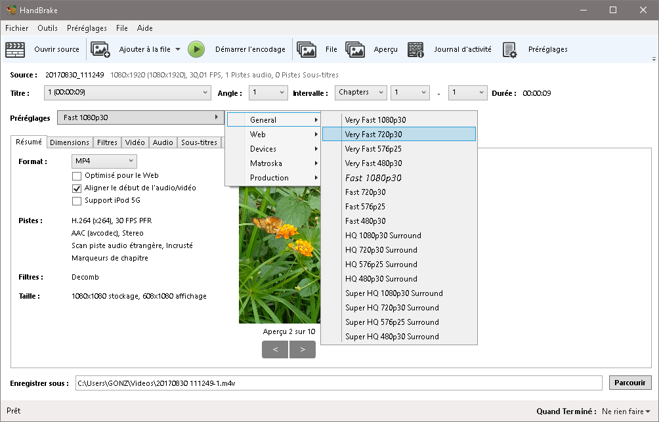Open the Journal d'activité icon

pyautogui.click(x=415, y=49)
